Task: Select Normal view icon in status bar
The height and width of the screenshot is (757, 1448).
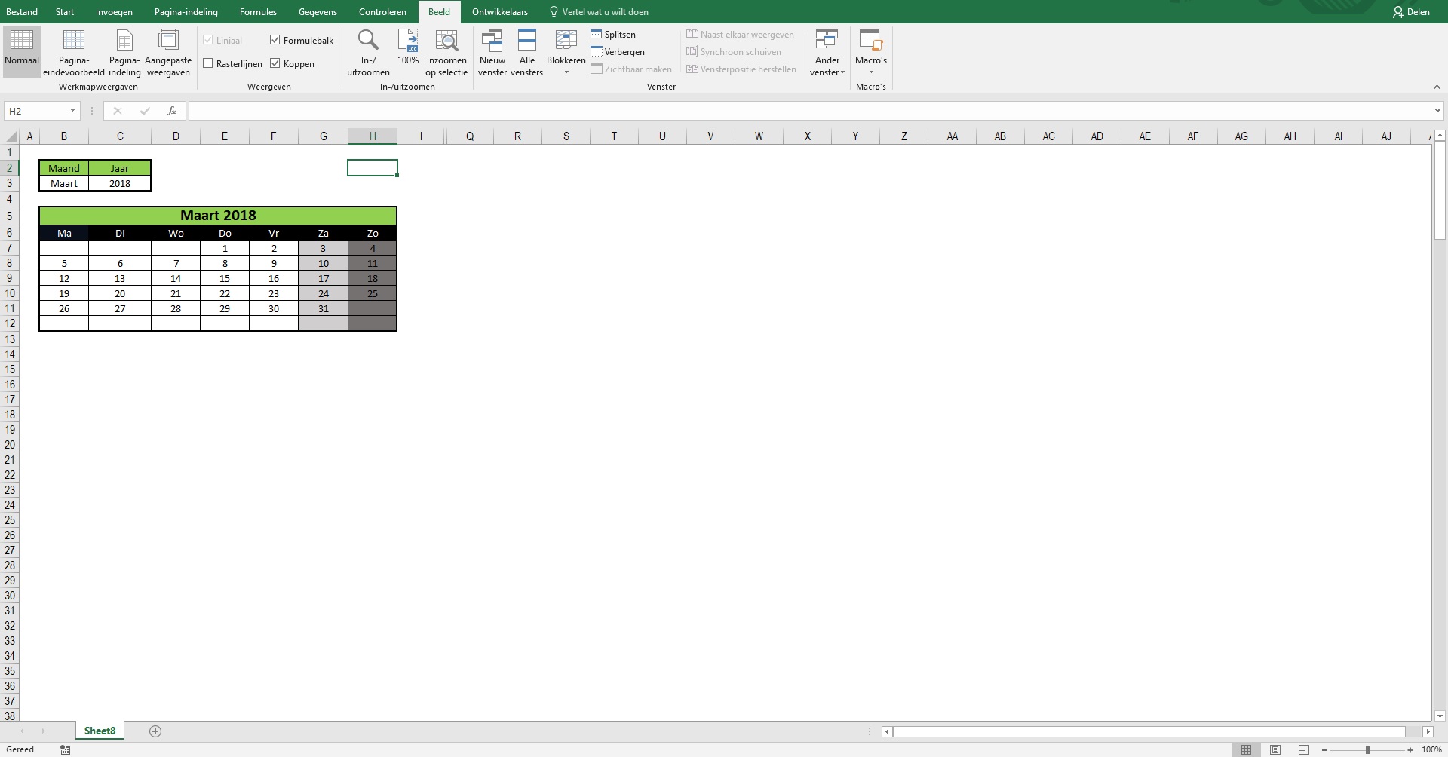Action: pos(1247,749)
